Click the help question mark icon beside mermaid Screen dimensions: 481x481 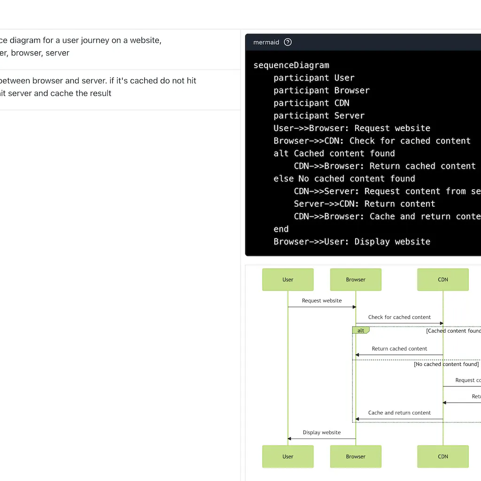[x=288, y=42]
